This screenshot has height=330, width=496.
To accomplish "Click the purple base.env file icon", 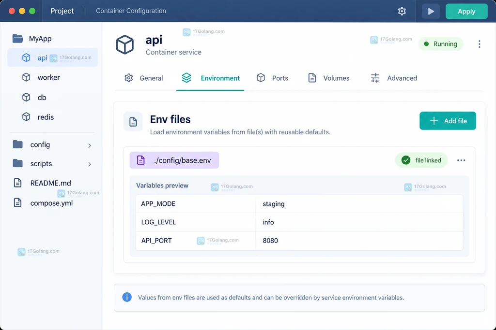I will point(141,160).
